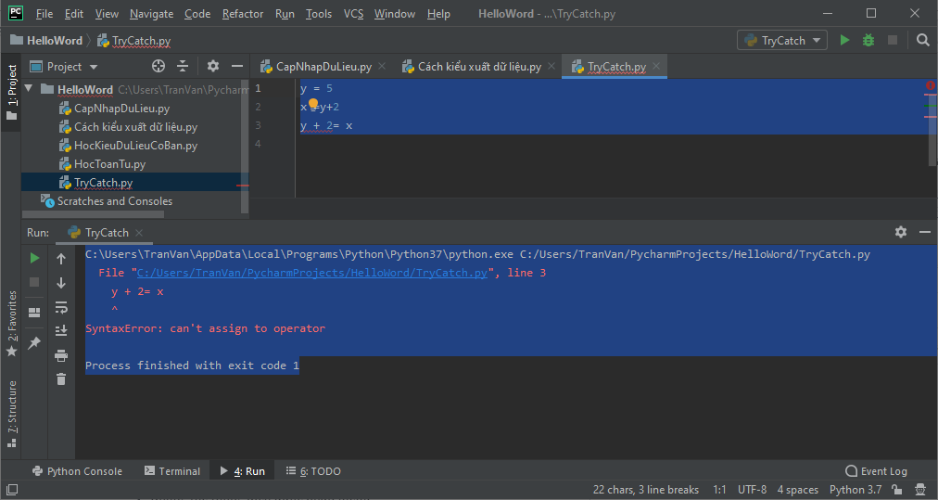Open Run panel settings gear
Viewport: 938px width, 500px height.
pyautogui.click(x=901, y=232)
